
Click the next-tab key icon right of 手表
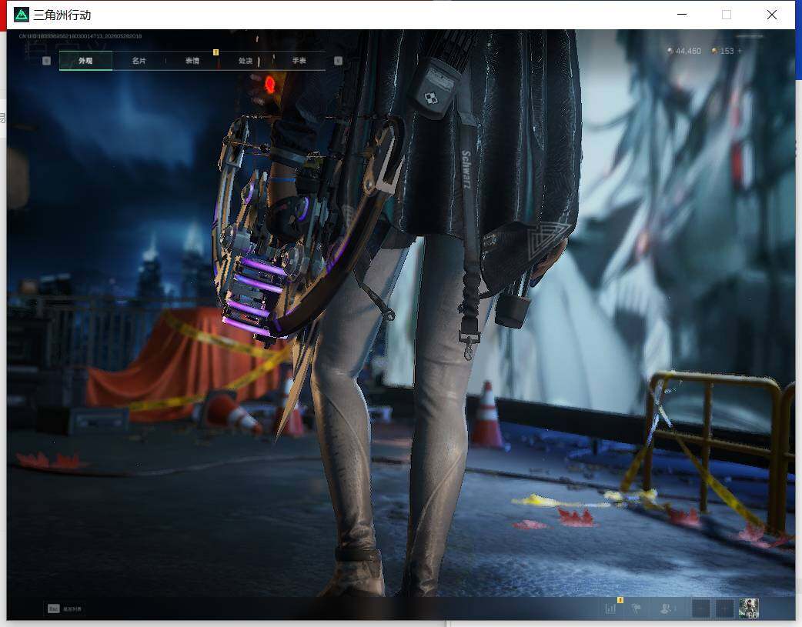click(338, 61)
